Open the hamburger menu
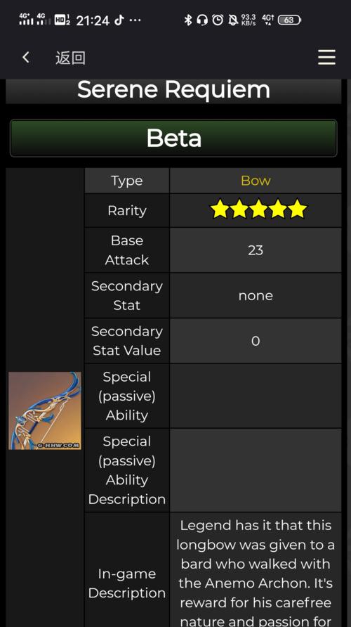This screenshot has height=627, width=351. (326, 58)
